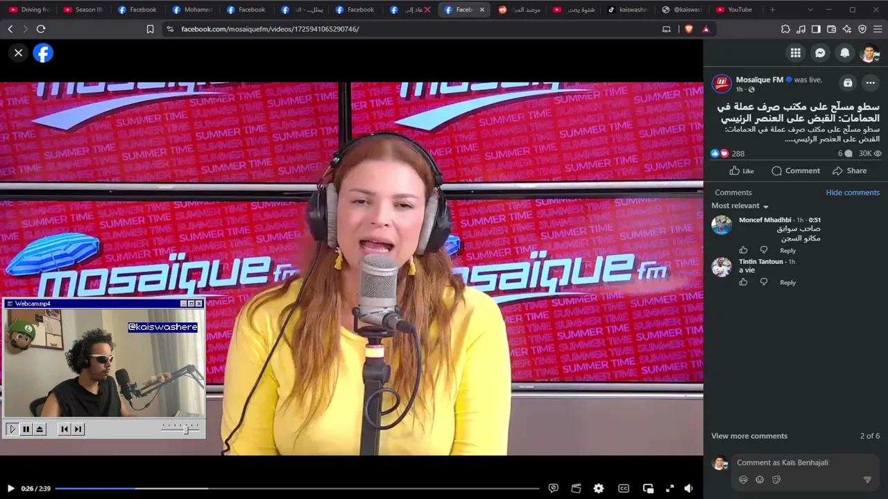Open the account profile menu
The height and width of the screenshot is (499, 888).
click(x=869, y=53)
